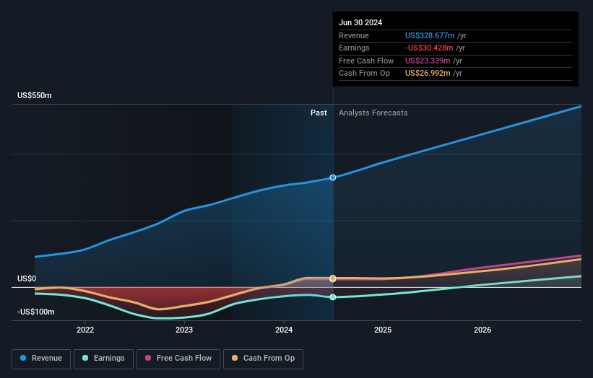The width and height of the screenshot is (593, 378).
Task: Click the US$26.992m cash from op value
Action: point(428,74)
